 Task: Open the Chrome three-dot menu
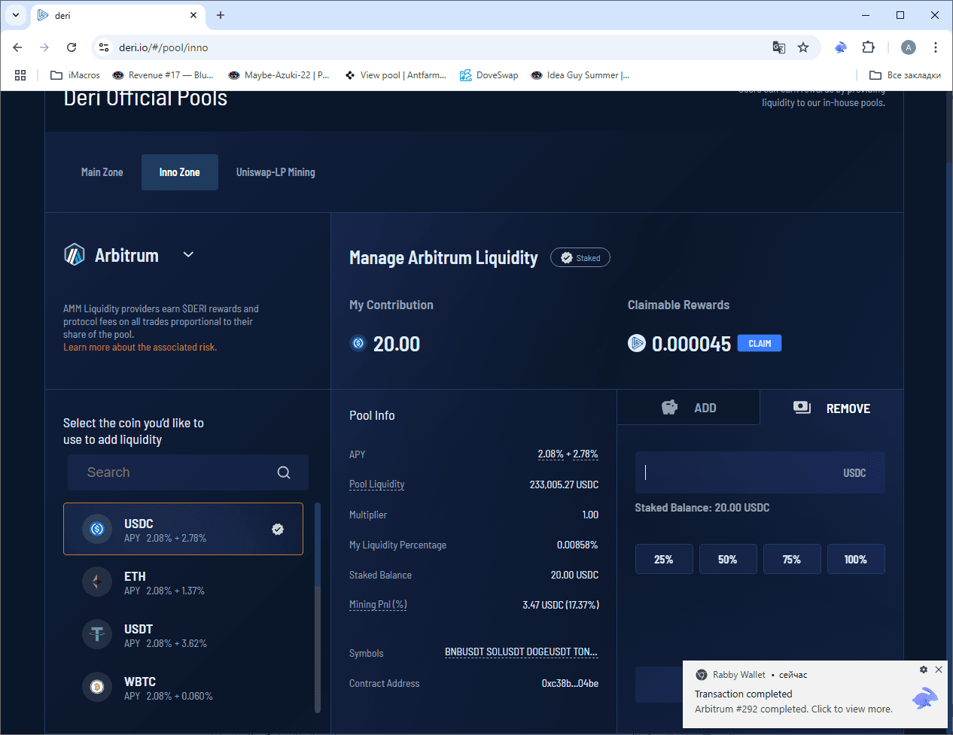point(936,47)
